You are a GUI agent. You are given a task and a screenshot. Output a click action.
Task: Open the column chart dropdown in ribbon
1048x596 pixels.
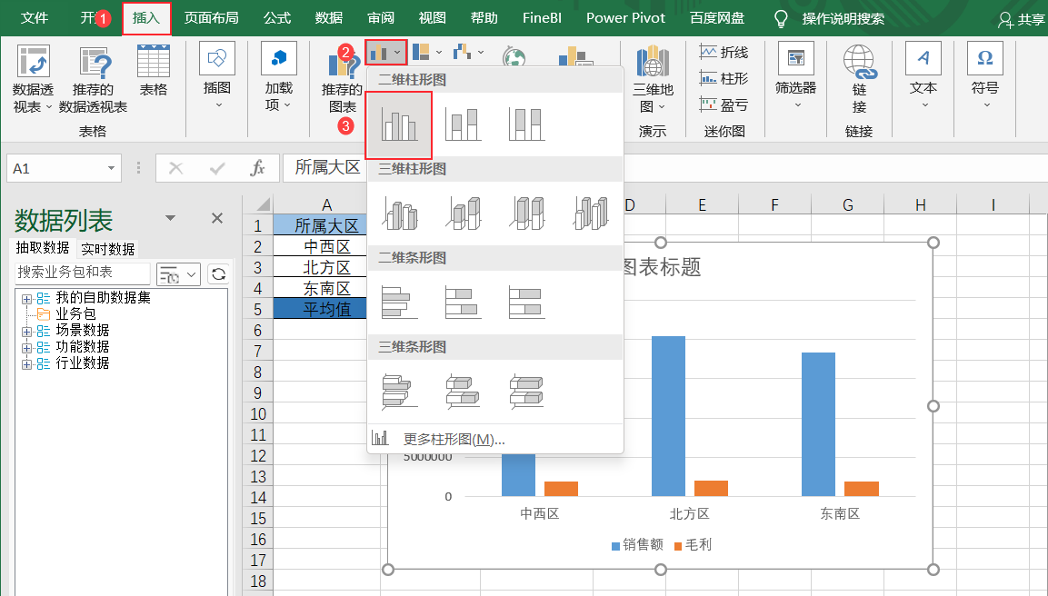click(386, 52)
